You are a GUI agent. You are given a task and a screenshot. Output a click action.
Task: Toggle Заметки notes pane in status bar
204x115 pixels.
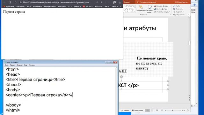[125, 111]
